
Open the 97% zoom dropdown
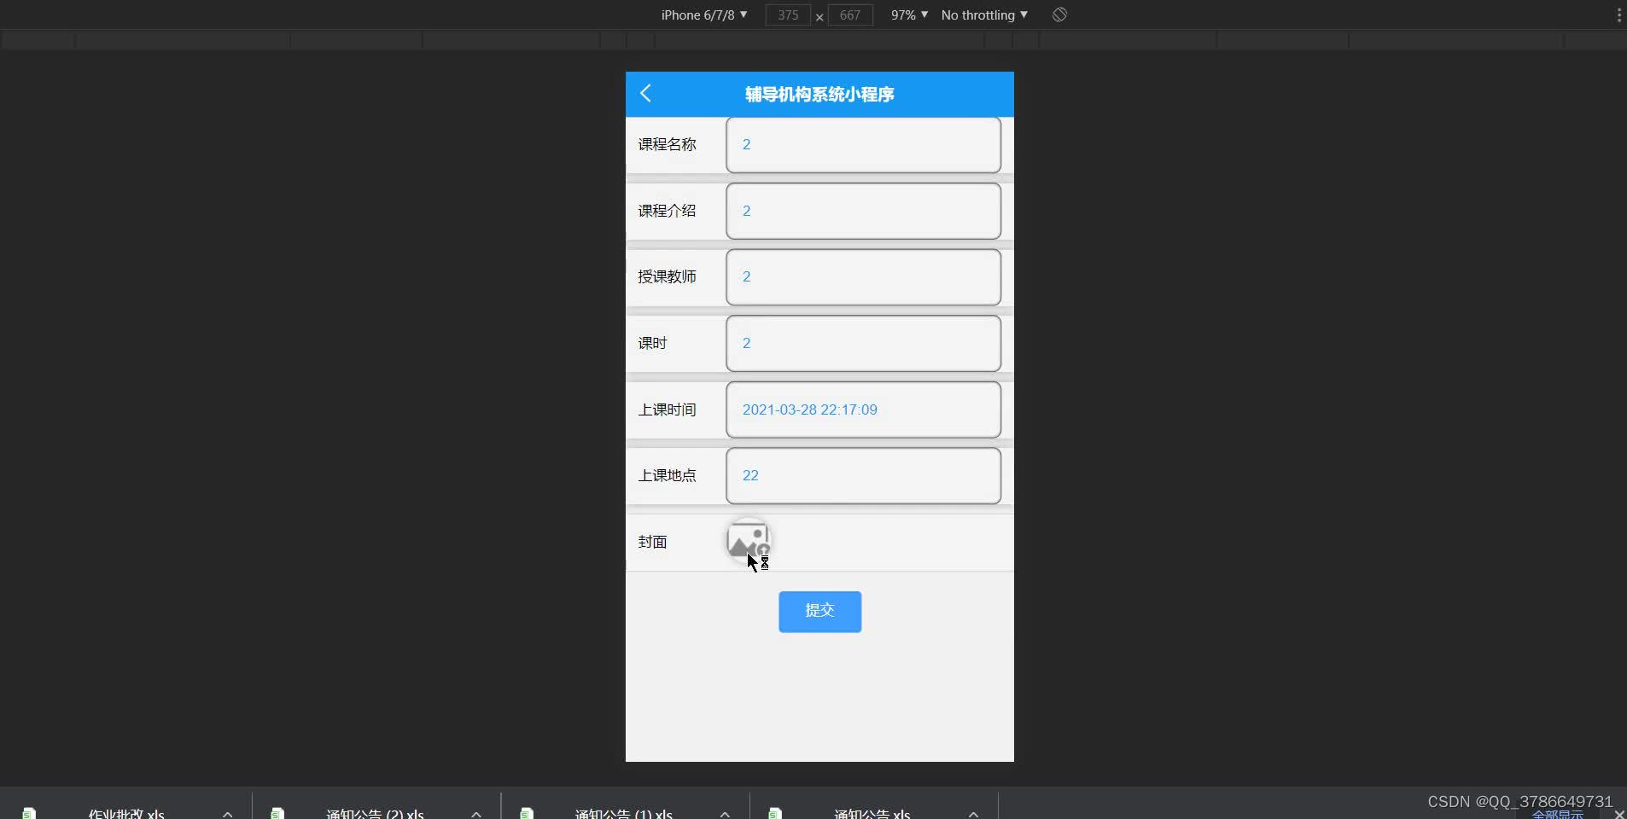click(909, 15)
